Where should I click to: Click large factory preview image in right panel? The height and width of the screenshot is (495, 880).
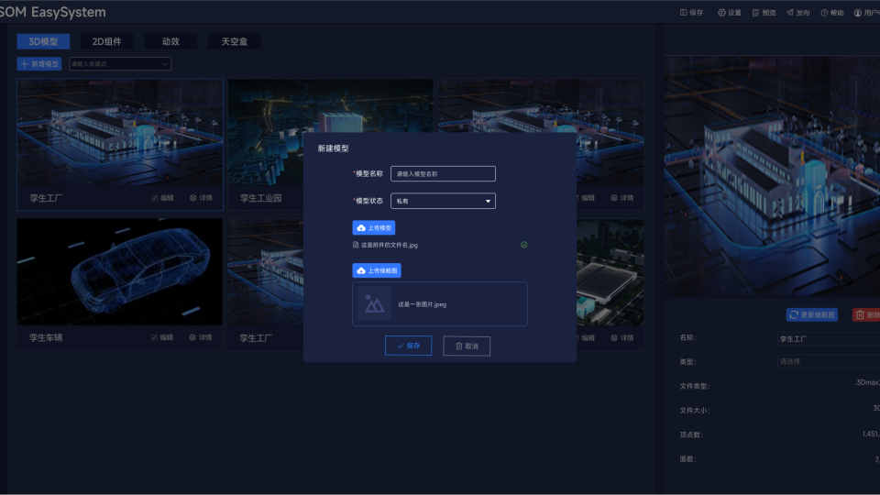772,176
